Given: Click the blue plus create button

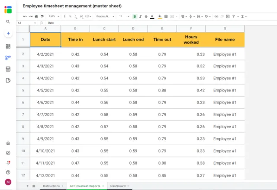Looking at the screenshot, I should 8,33.
